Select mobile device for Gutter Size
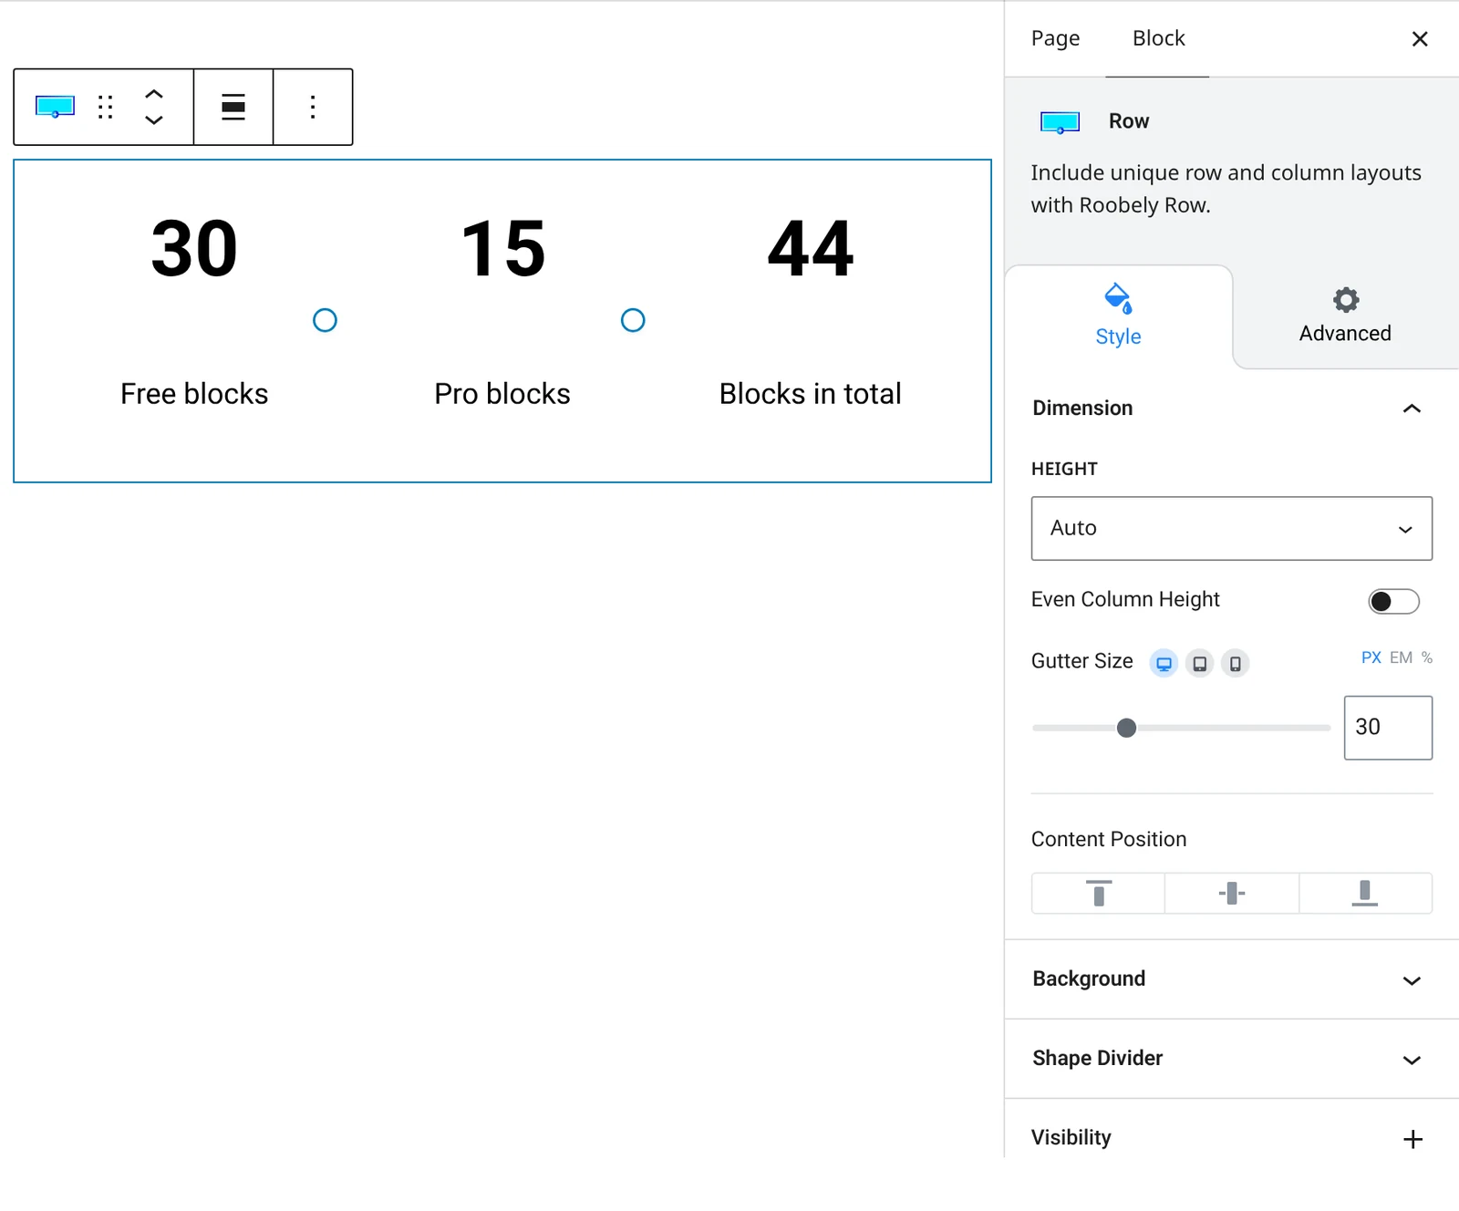This screenshot has height=1211, width=1459. (x=1235, y=663)
